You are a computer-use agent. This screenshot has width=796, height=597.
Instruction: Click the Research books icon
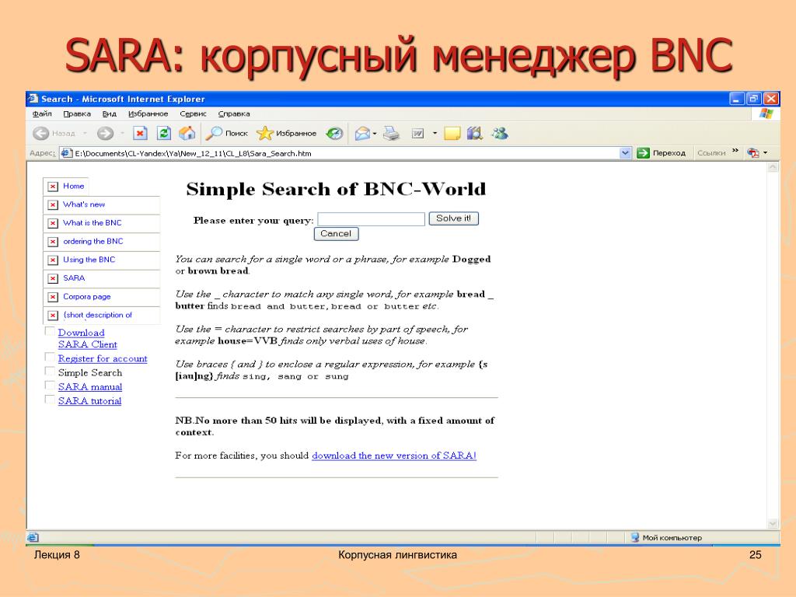pos(475,134)
